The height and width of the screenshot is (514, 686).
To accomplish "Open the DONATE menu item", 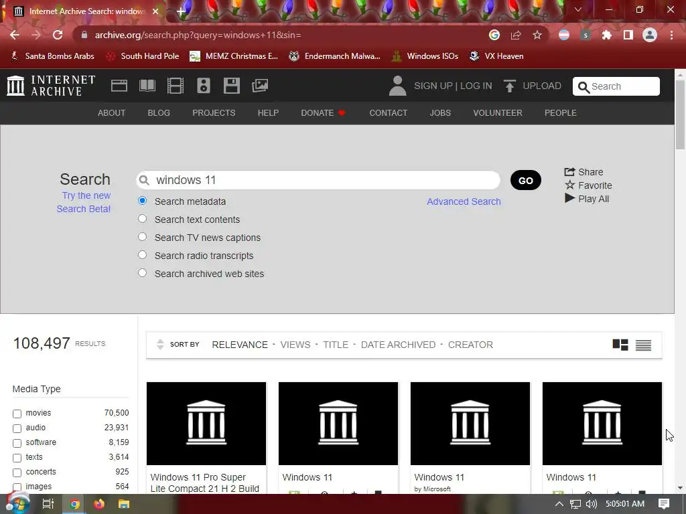I will [324, 112].
